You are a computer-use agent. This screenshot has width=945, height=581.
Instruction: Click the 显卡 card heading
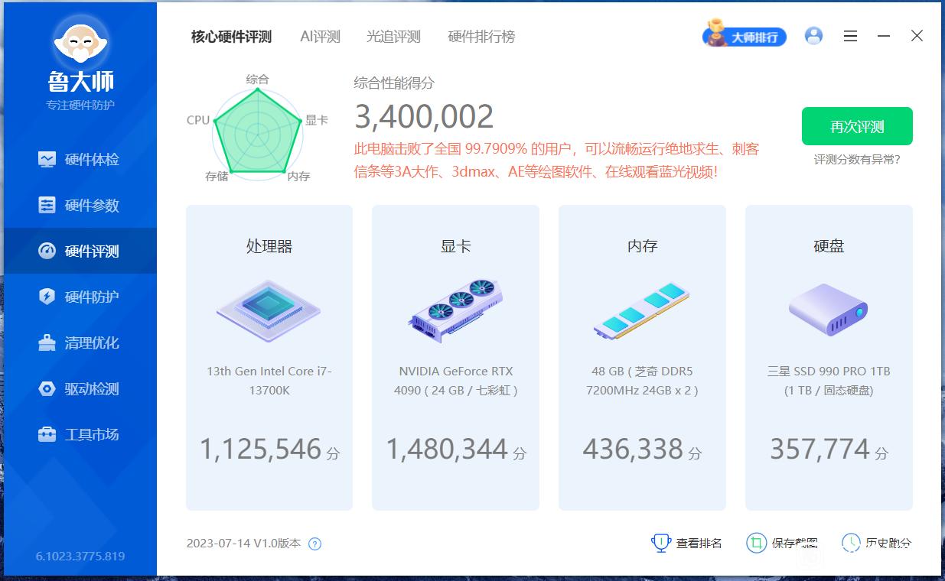(x=455, y=246)
